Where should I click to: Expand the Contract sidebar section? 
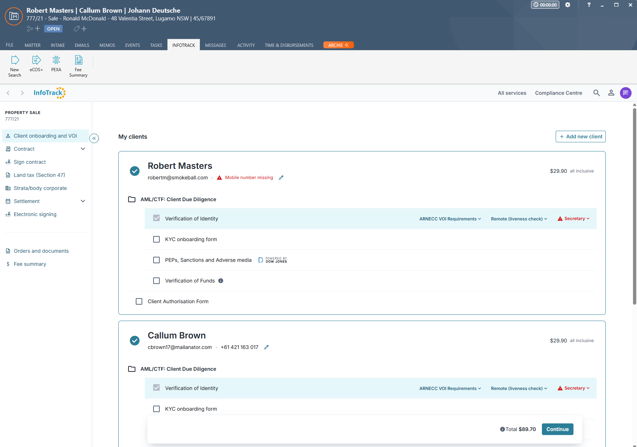click(x=83, y=149)
